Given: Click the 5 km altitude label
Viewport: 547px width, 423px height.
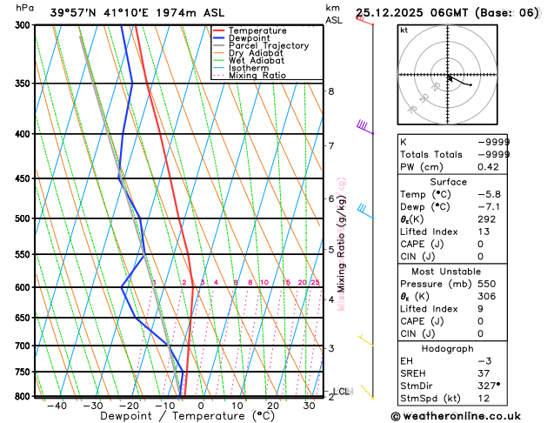Looking at the screenshot, I should [330, 250].
